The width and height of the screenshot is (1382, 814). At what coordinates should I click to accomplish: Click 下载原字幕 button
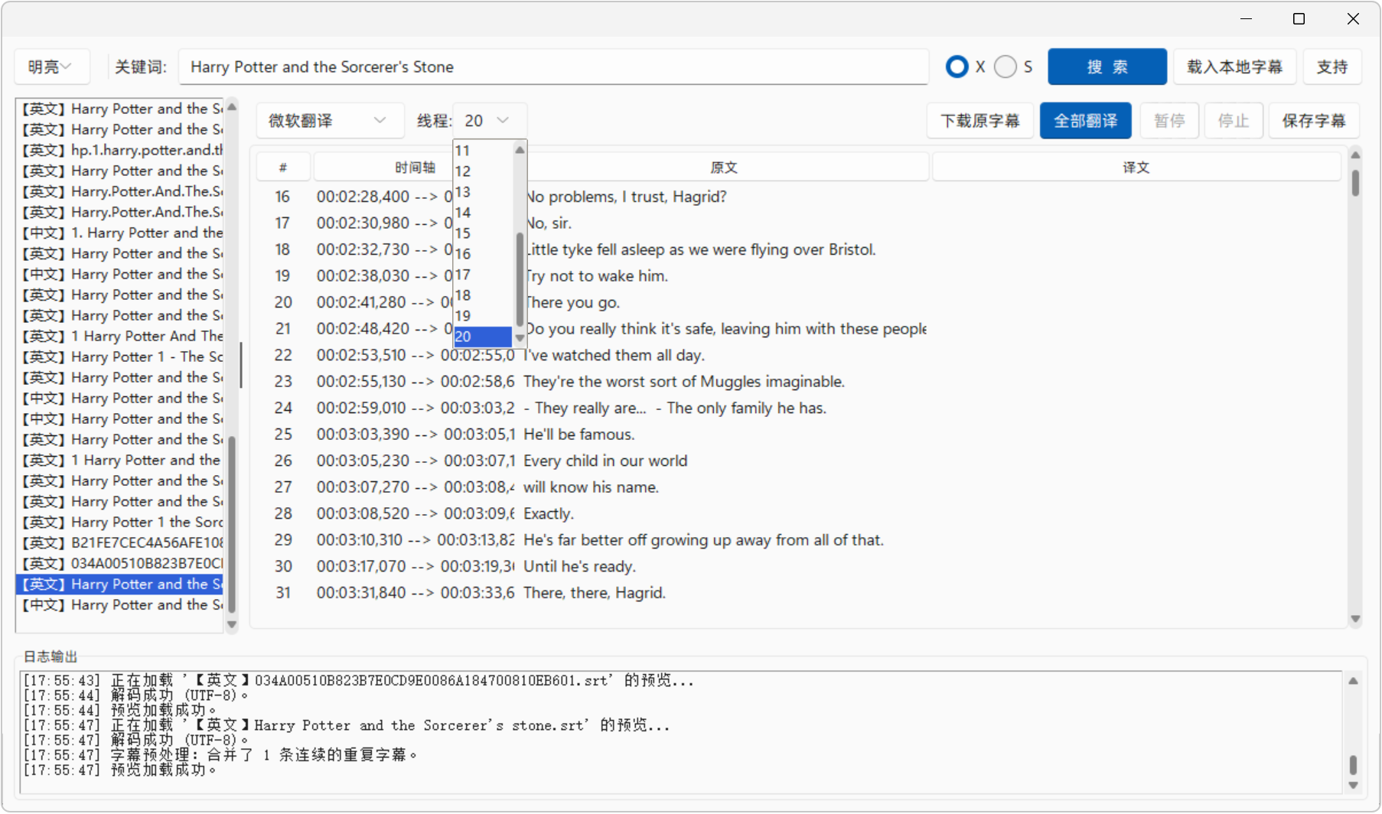[980, 121]
